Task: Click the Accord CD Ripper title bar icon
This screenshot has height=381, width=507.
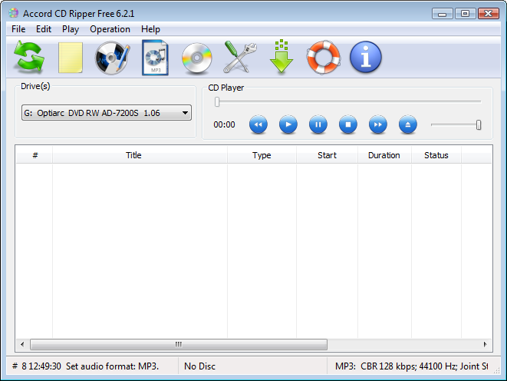Action: [x=14, y=13]
